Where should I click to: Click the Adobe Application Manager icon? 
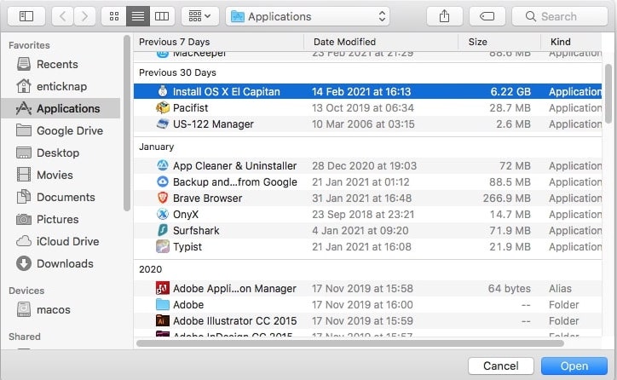coord(163,288)
